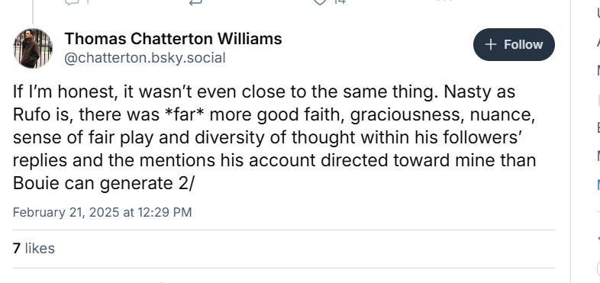Select the post text starting 'If I'm honest'
The width and height of the screenshot is (600, 283).
pyautogui.click(x=274, y=137)
